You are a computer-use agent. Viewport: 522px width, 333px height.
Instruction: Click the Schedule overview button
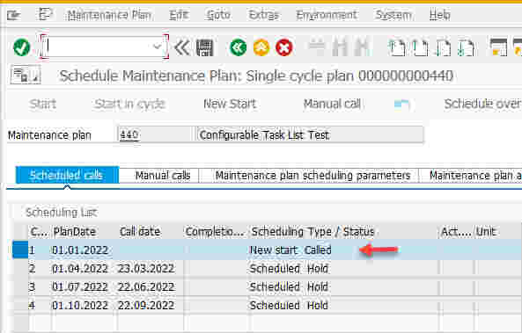tap(482, 104)
